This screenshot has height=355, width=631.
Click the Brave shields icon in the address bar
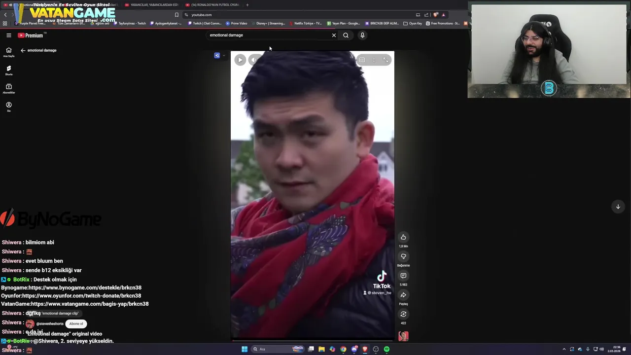click(435, 15)
